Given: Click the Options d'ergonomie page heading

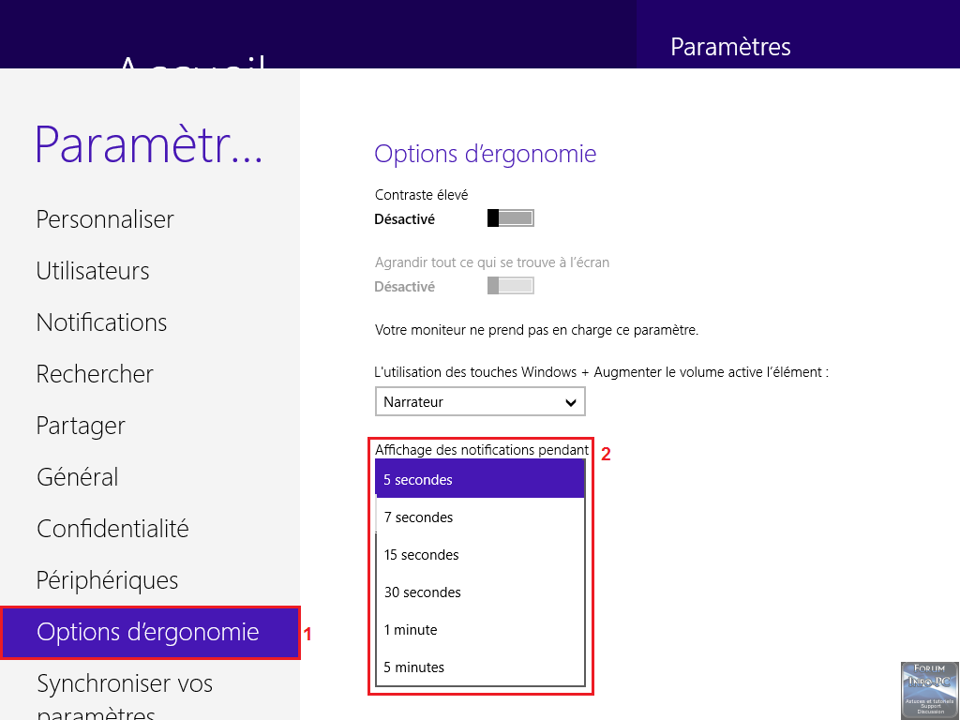Looking at the screenshot, I should (x=485, y=154).
